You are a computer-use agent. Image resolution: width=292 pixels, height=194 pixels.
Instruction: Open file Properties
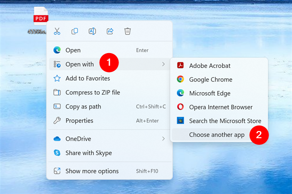[79, 121]
